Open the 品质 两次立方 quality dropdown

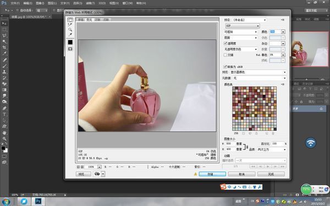(x=272, y=149)
